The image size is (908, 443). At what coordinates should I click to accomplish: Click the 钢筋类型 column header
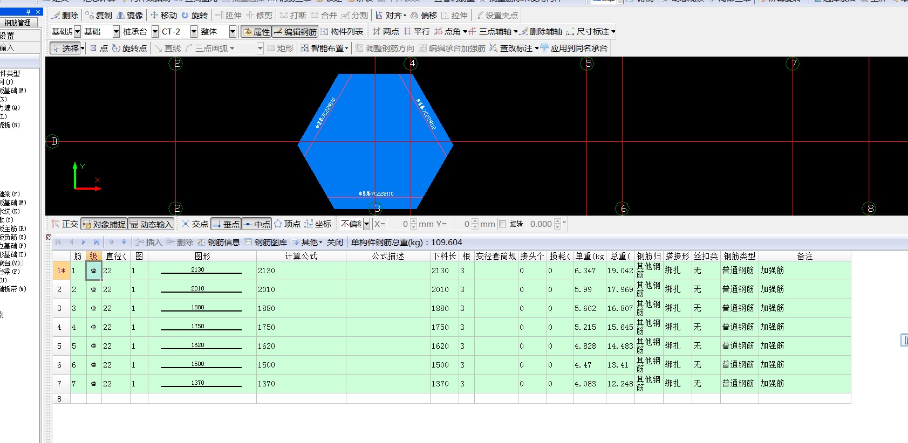(x=739, y=256)
